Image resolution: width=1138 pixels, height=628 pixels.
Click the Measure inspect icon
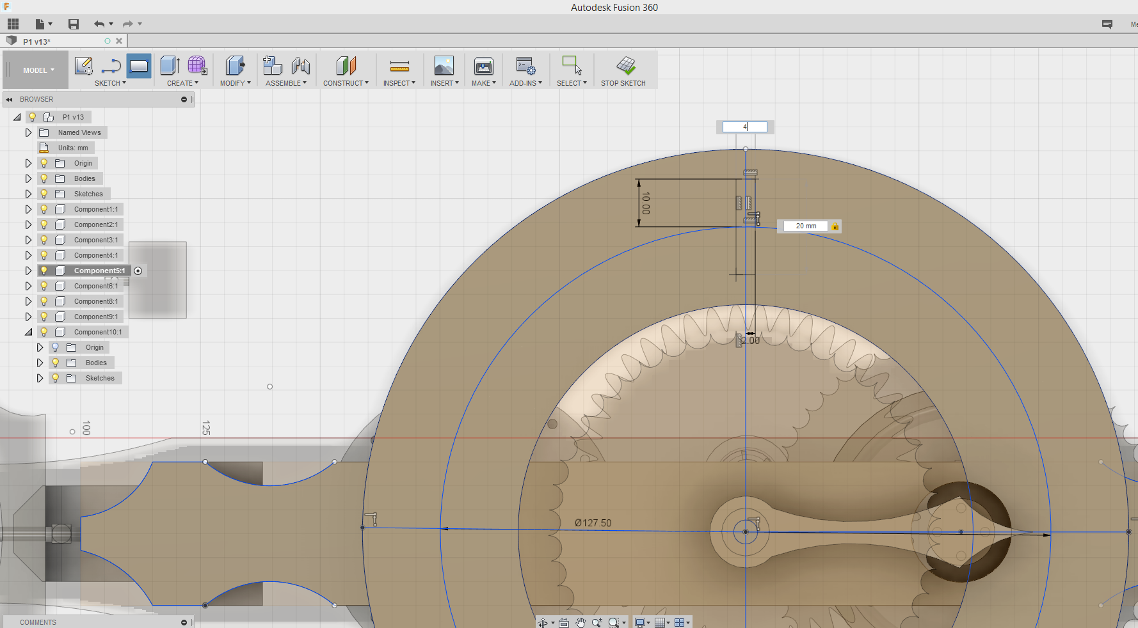399,65
